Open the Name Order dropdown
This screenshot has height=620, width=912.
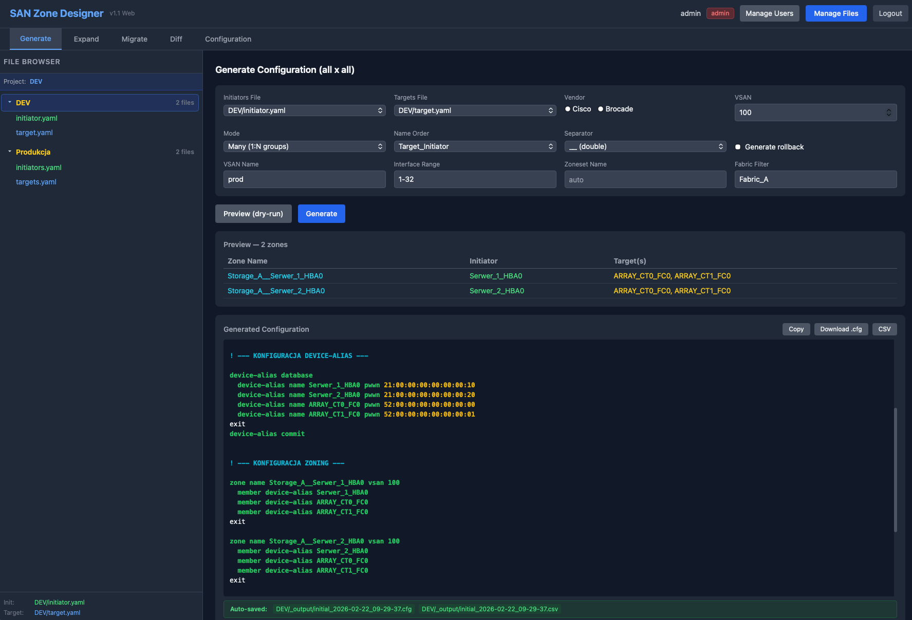tap(474, 146)
